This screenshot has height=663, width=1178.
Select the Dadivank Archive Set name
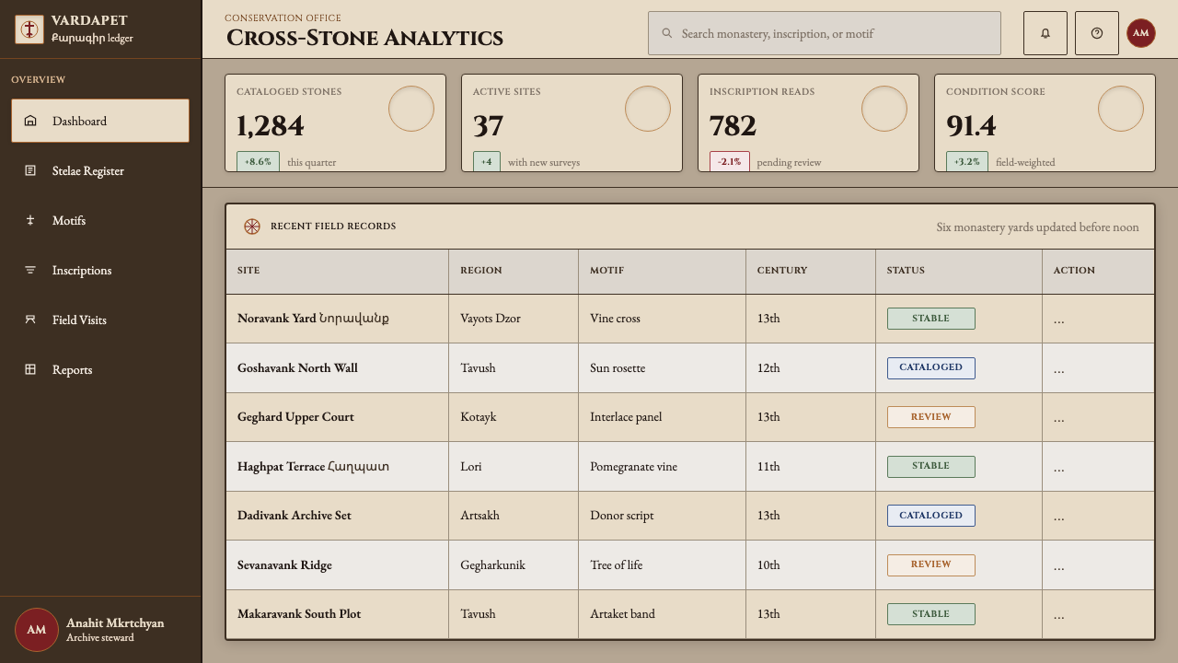[294, 516]
